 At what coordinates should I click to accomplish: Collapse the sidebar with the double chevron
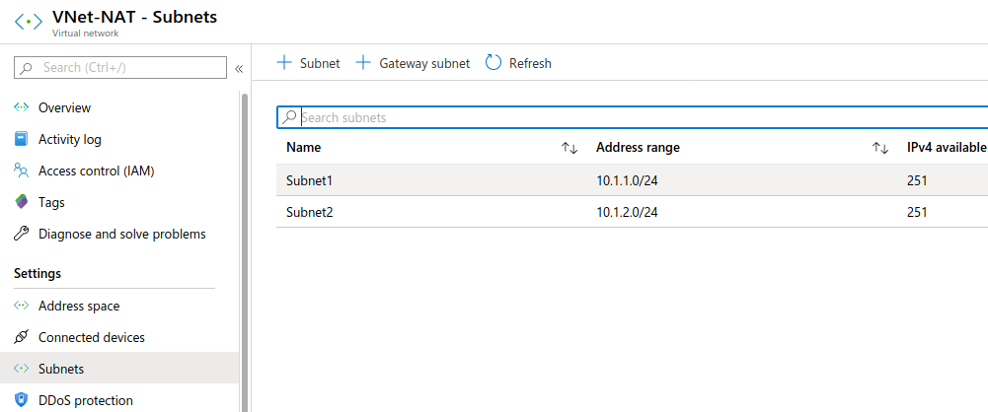coord(239,68)
